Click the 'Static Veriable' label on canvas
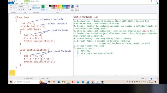Viewport: 167px width, 93px height. point(57,24)
